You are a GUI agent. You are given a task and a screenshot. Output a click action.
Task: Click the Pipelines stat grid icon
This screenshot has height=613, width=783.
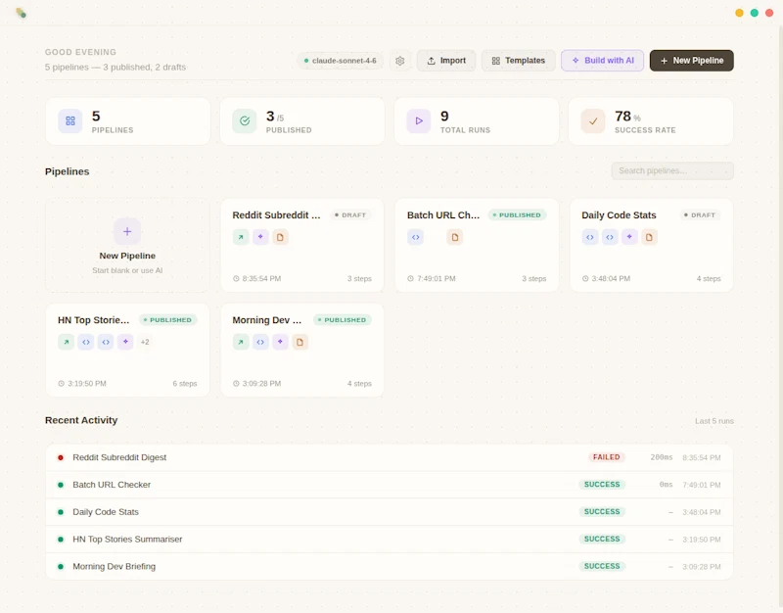tap(70, 120)
